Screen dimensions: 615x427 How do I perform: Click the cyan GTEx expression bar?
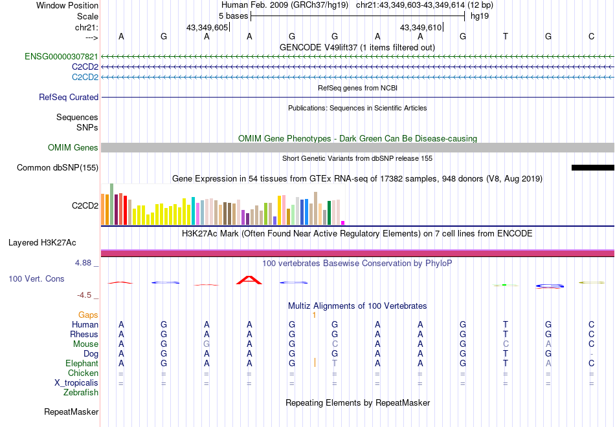(193, 211)
